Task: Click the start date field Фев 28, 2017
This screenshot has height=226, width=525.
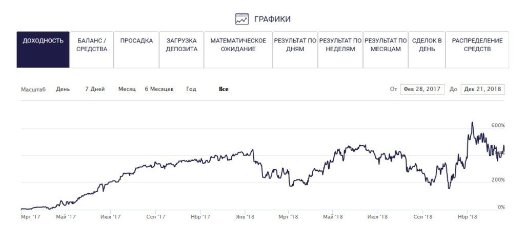Action: 422,89
